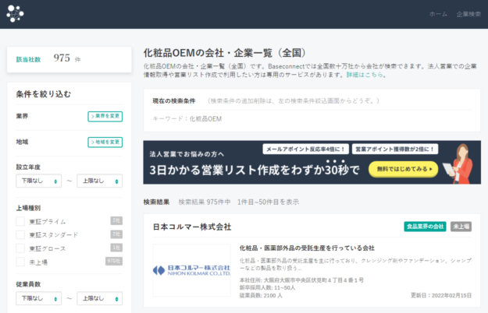Click the 条件を絞り込む heading
Image resolution: width=488 pixels, height=313 pixels.
coord(44,94)
